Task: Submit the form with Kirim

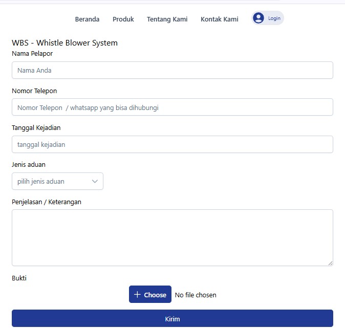Action: tap(172, 319)
